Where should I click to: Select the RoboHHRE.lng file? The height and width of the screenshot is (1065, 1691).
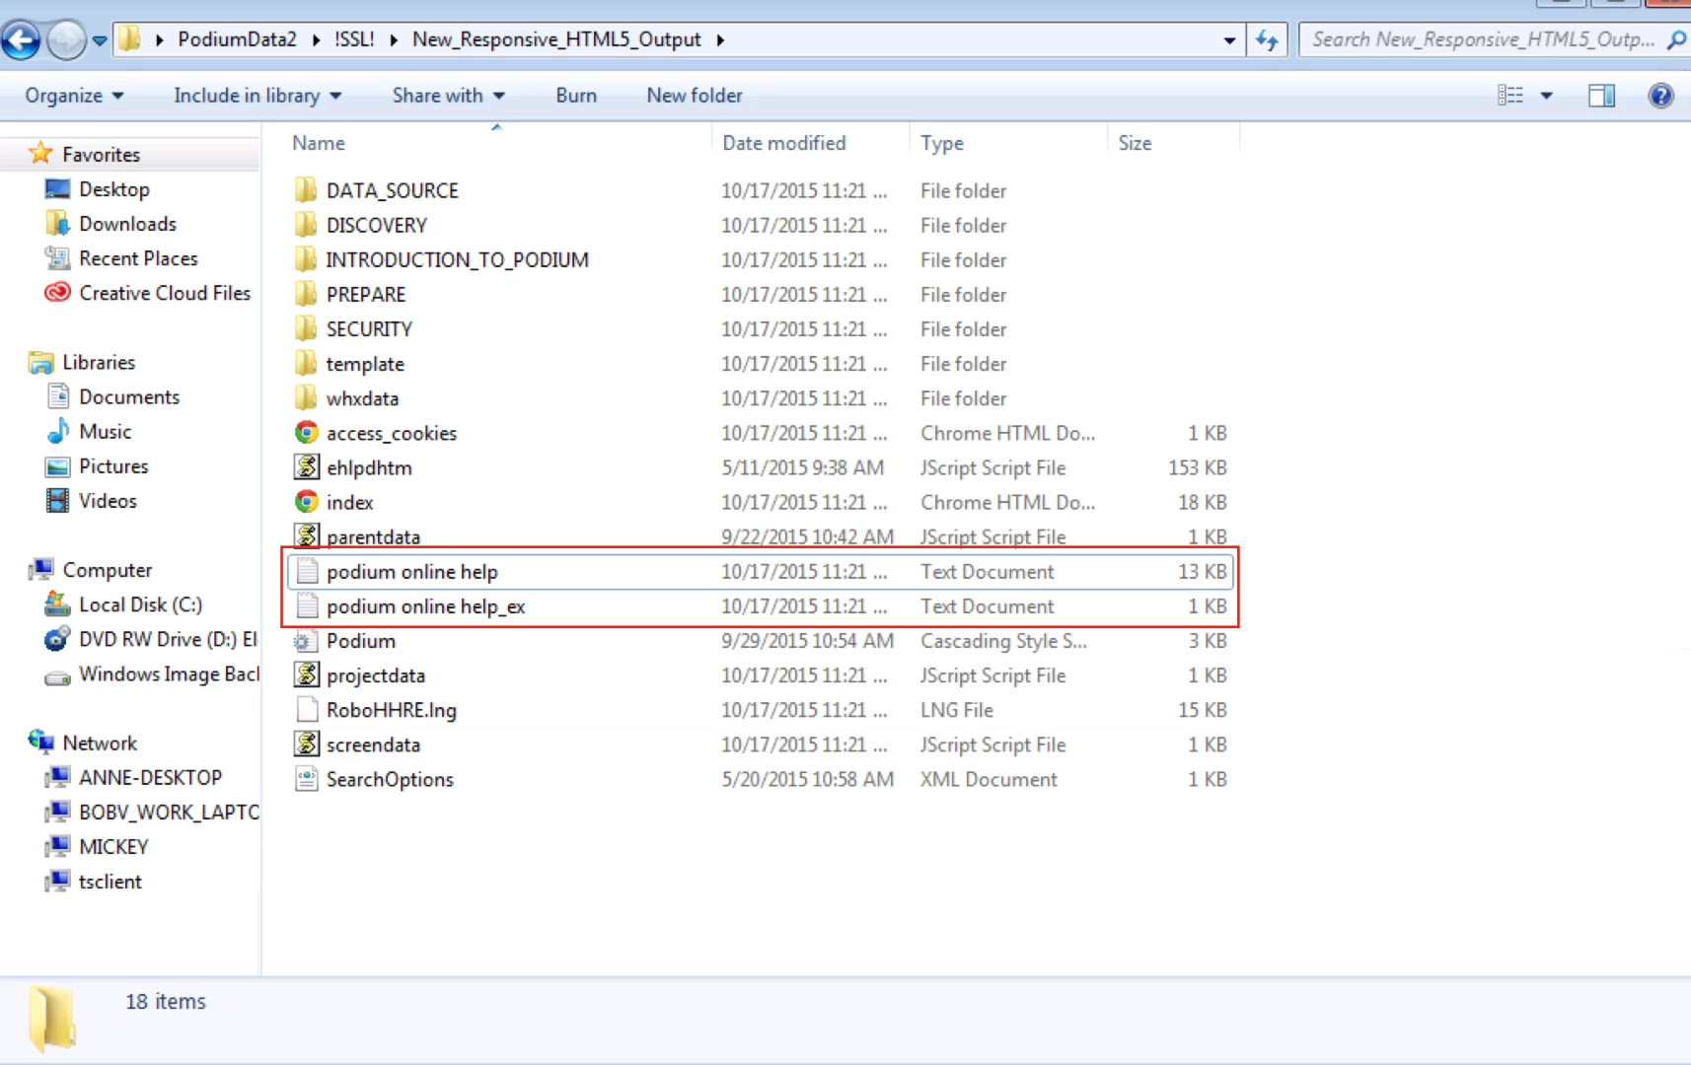pyautogui.click(x=391, y=710)
